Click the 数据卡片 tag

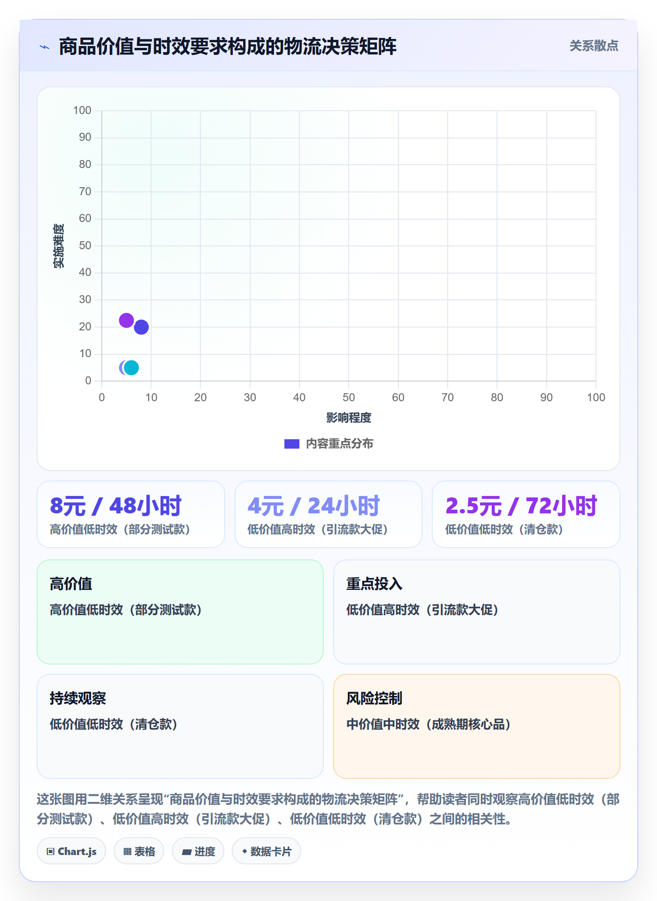click(267, 851)
